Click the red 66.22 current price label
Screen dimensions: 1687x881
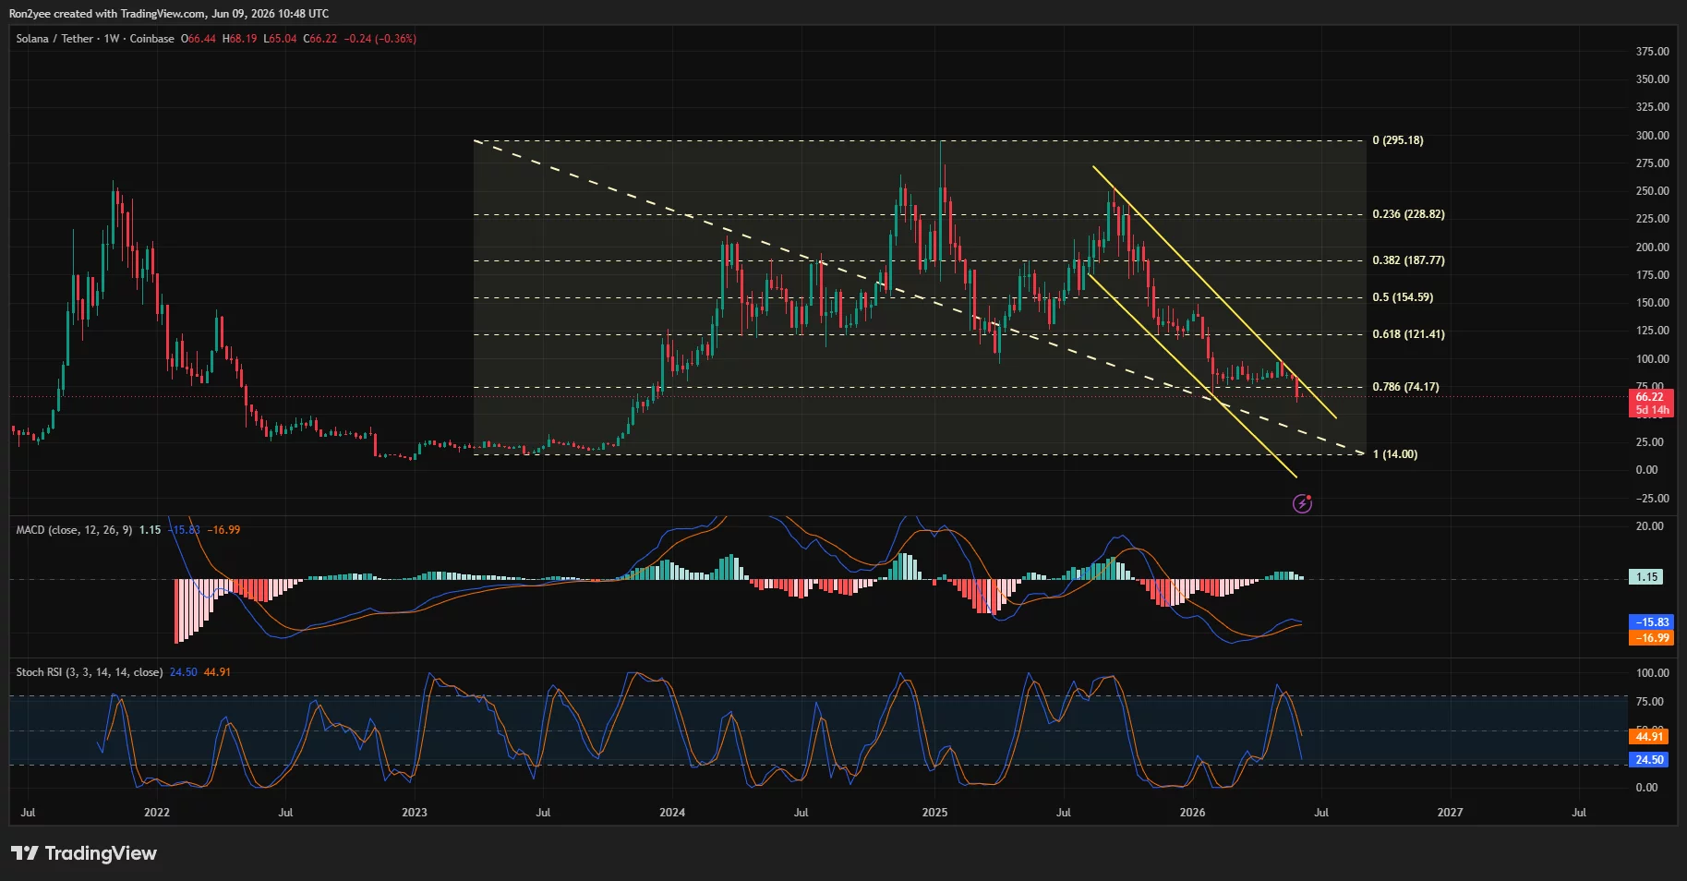point(1650,397)
